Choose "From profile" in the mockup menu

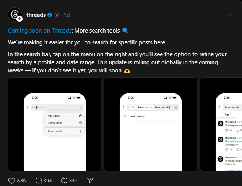tap(55, 131)
